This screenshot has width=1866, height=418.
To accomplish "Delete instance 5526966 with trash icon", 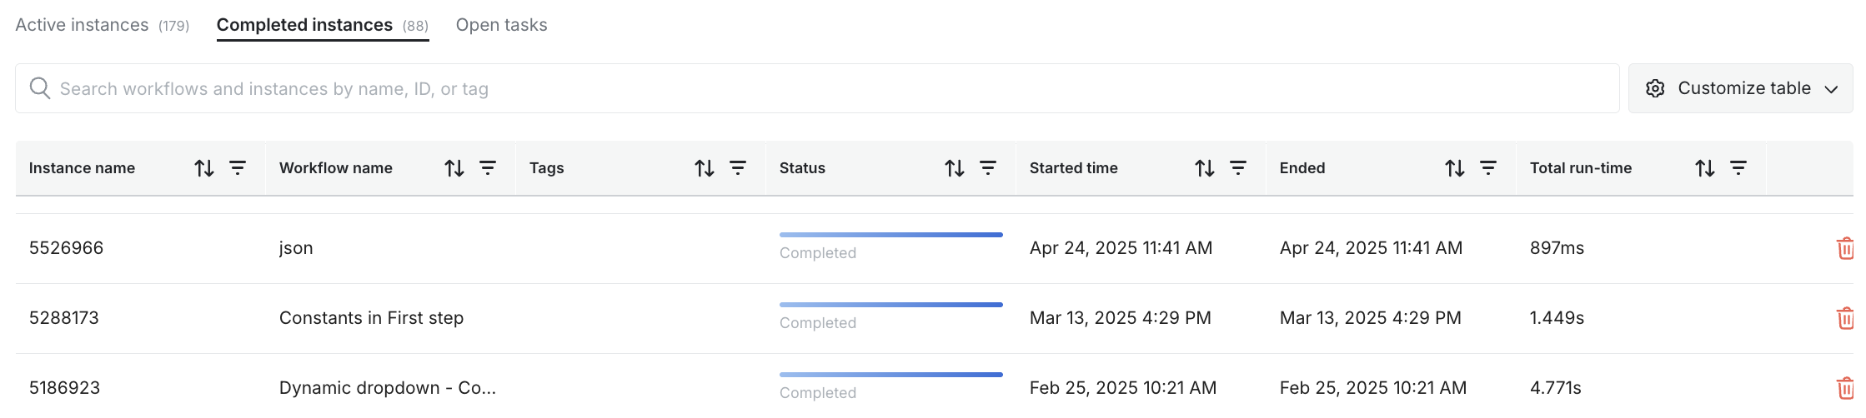I will coord(1845,248).
